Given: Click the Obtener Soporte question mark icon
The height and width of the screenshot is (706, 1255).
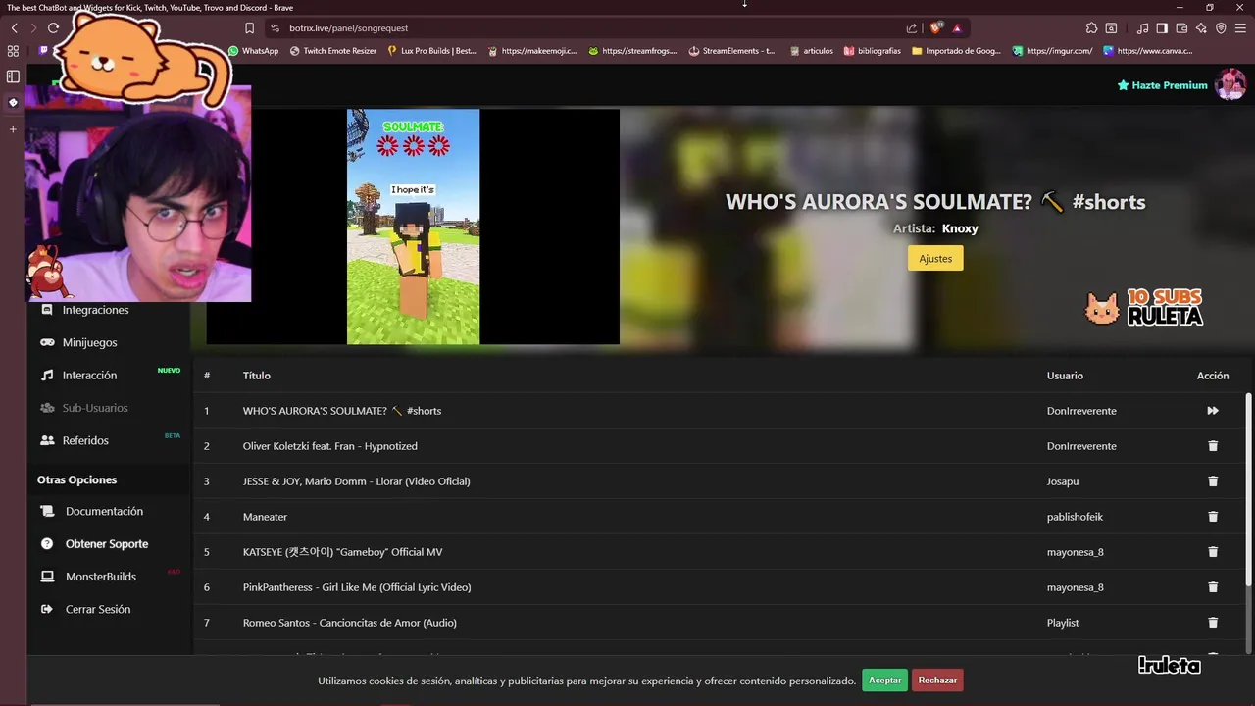Looking at the screenshot, I should [47, 544].
